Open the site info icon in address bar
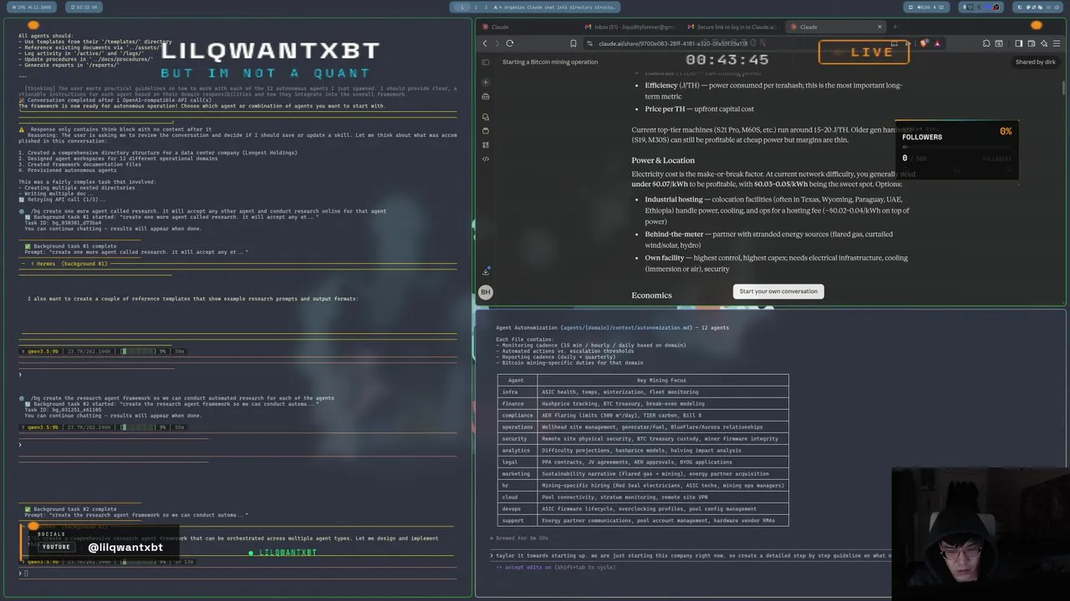 (x=590, y=43)
